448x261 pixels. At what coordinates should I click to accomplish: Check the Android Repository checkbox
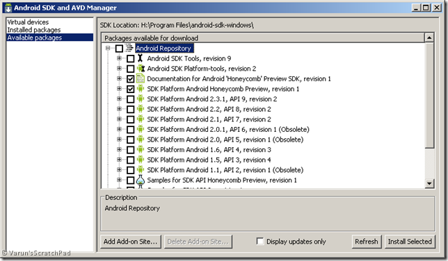[x=119, y=49]
